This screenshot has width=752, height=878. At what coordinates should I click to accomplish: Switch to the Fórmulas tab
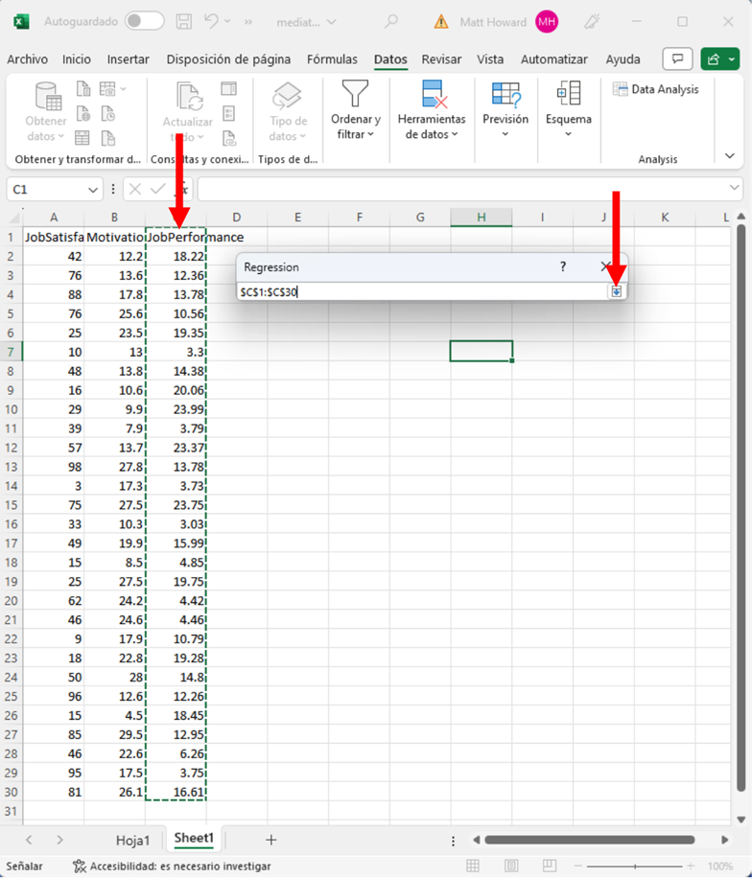[332, 59]
